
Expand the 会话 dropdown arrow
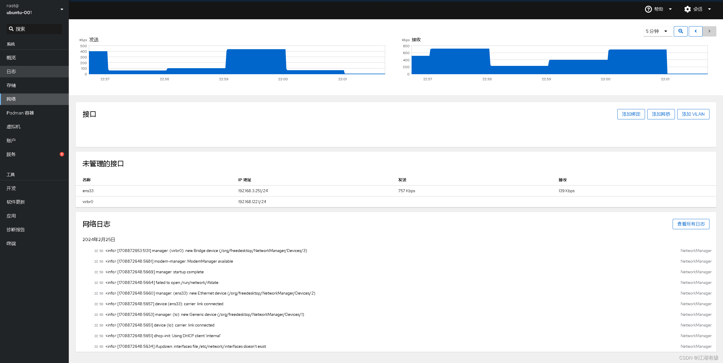(709, 9)
